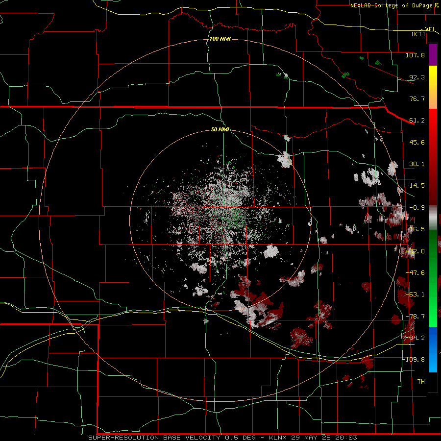Click the VEL legend title
This screenshot has height=441, width=441.
coord(430,29)
